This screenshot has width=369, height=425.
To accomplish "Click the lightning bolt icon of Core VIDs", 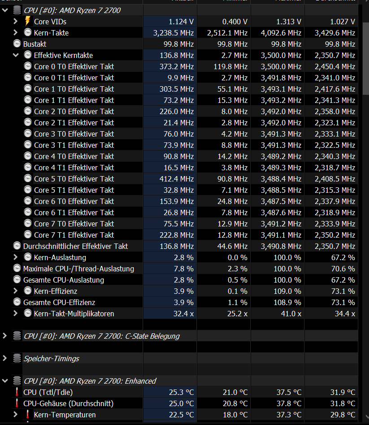I will (x=28, y=21).
